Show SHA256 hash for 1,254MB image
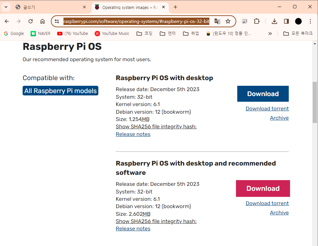Viewport: 318px width, 246px height. (156, 127)
